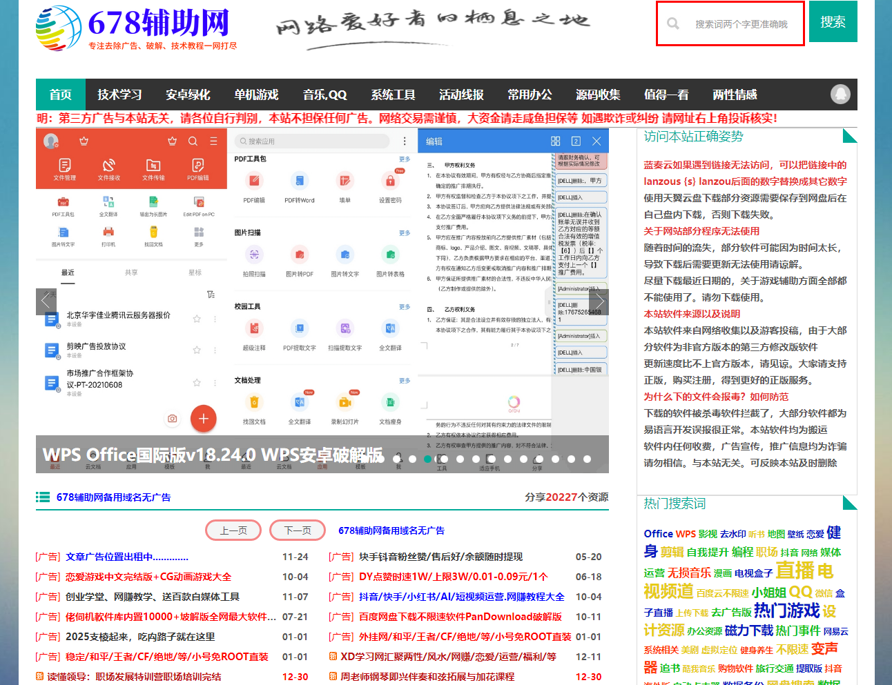
Task: Select the active green carousel indicator dot
Action: click(x=428, y=458)
